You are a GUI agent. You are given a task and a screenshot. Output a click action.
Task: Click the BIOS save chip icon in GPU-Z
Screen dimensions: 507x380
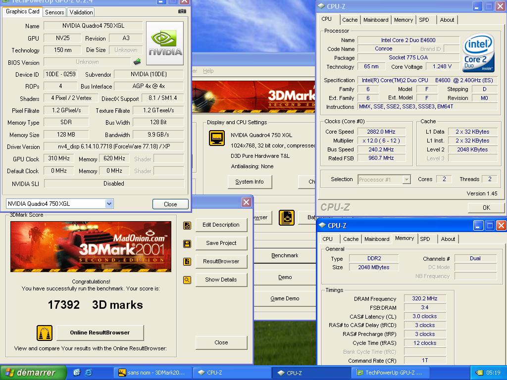(x=137, y=61)
